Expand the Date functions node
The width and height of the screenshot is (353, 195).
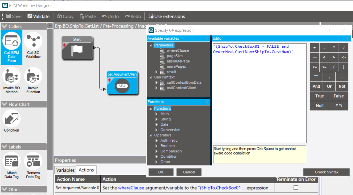[157, 124]
